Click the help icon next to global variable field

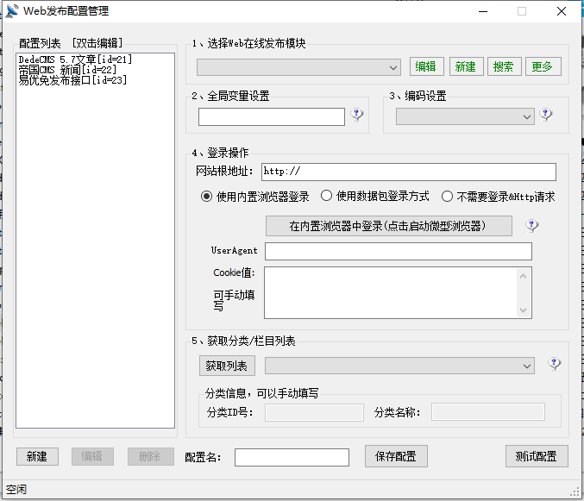click(357, 115)
